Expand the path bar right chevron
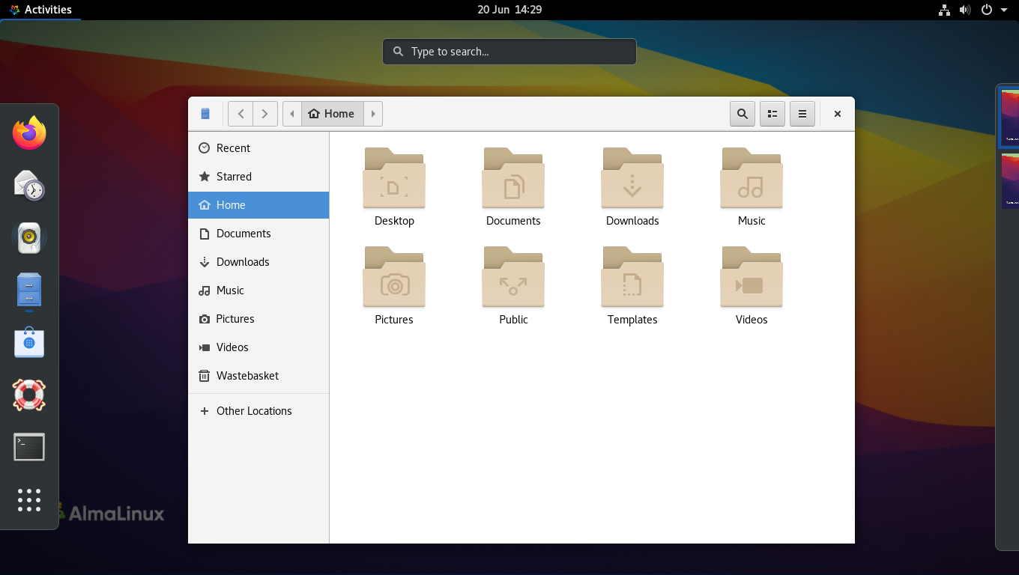Screen dimensions: 1019x575 click(x=373, y=113)
